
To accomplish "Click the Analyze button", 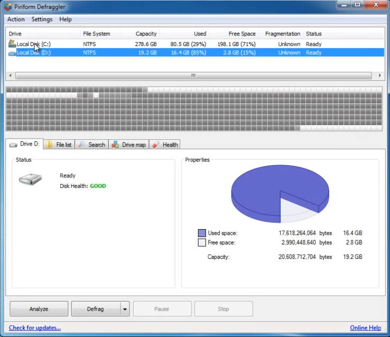I will coord(39,309).
